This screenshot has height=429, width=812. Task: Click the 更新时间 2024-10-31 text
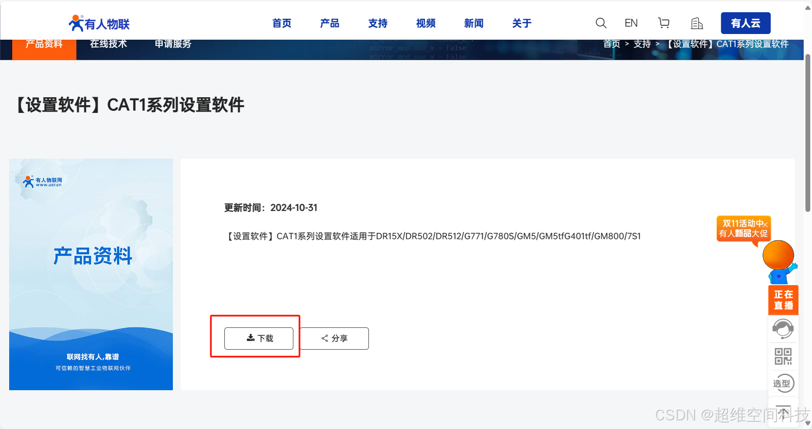coord(271,208)
